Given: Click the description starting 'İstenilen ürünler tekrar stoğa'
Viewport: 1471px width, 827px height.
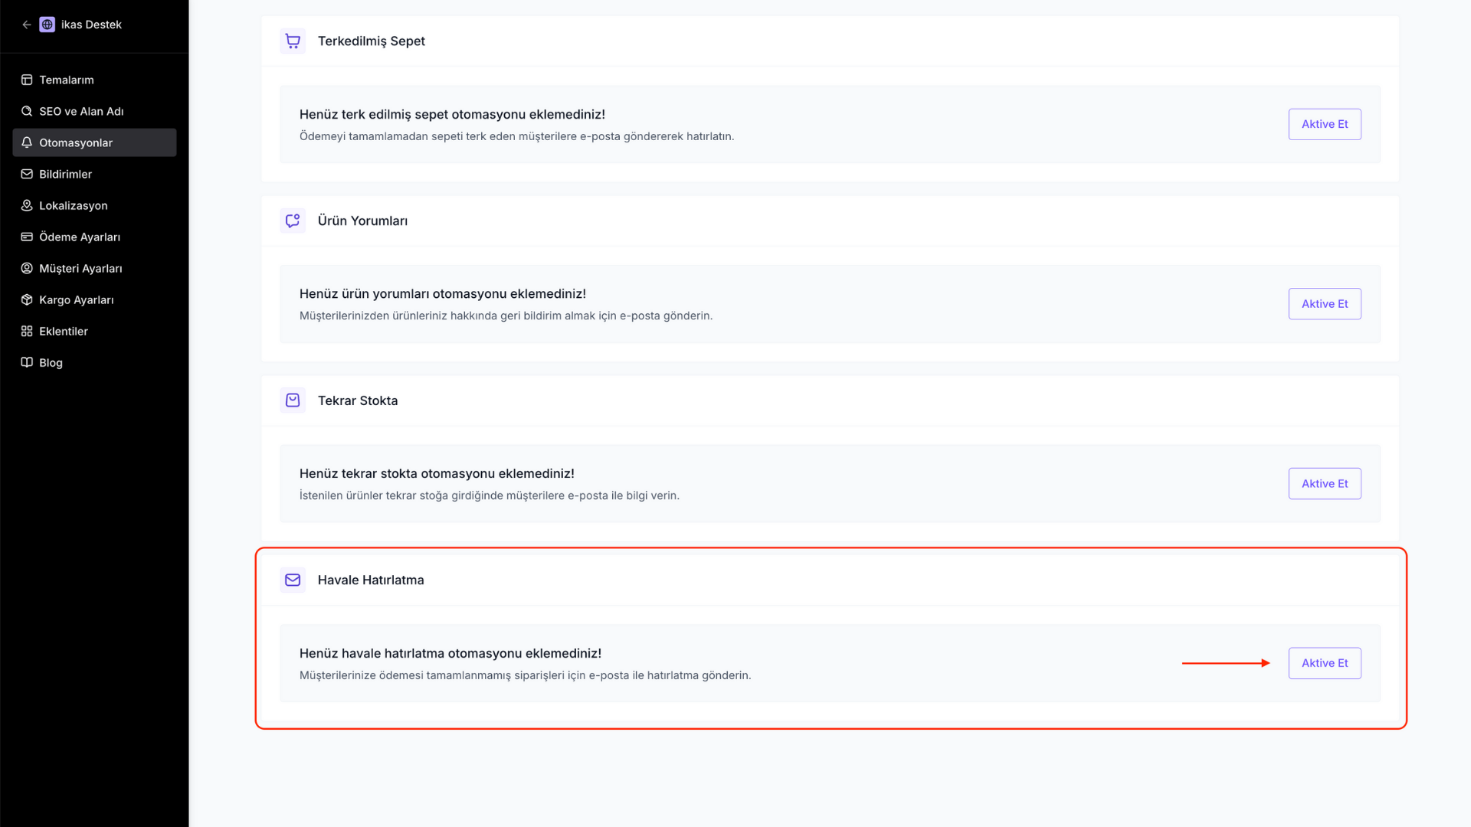Looking at the screenshot, I should pyautogui.click(x=490, y=495).
